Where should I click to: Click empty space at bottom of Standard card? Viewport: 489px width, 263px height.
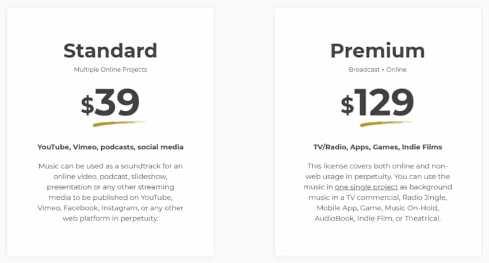tap(110, 241)
